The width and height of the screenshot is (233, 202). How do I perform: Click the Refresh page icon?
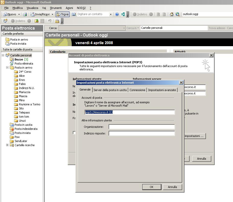[164, 14]
